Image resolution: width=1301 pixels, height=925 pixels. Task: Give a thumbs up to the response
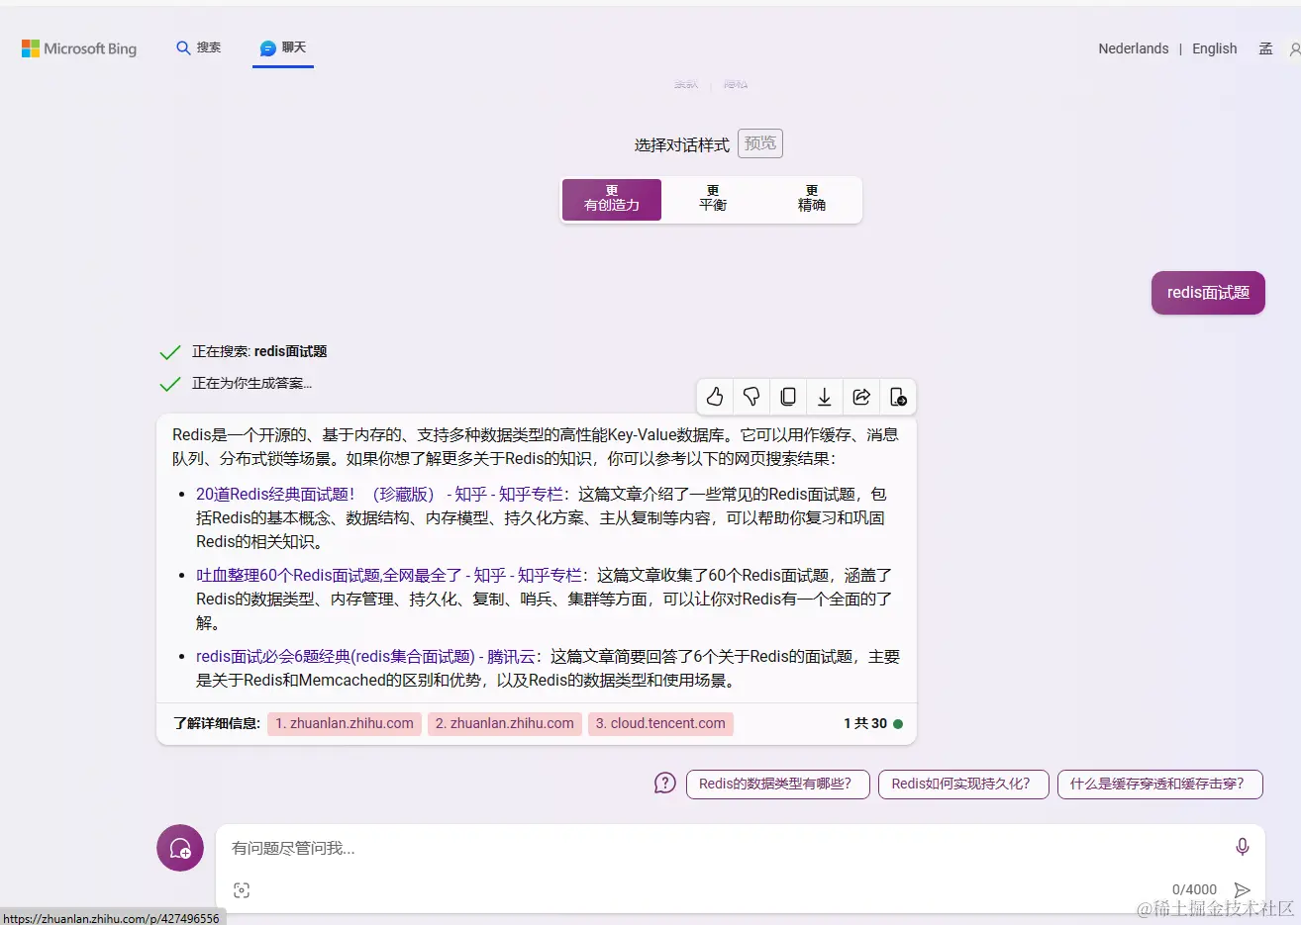tap(715, 396)
